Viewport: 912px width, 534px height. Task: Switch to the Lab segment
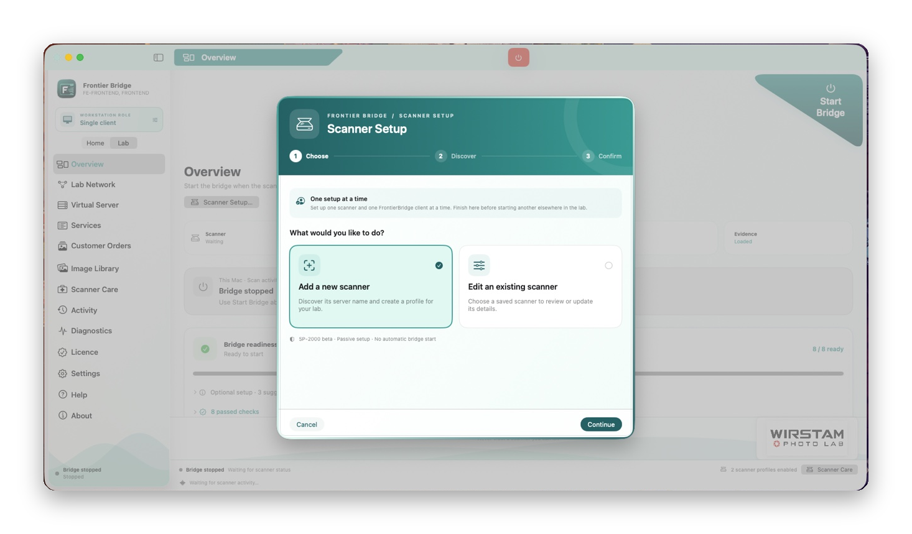tap(123, 143)
